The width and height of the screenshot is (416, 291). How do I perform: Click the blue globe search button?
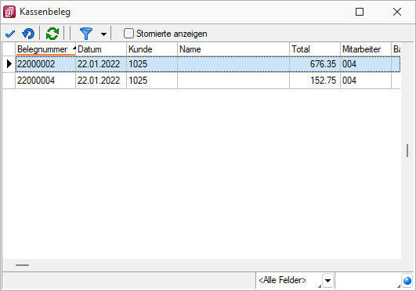click(407, 280)
